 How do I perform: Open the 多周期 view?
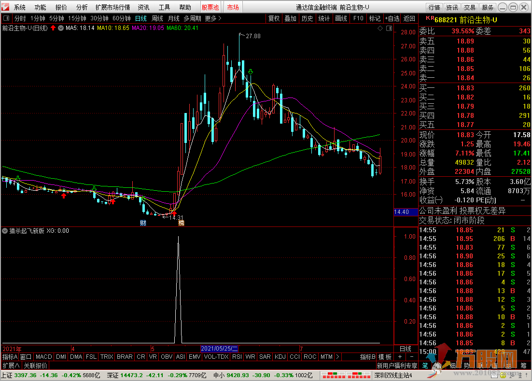pos(192,18)
